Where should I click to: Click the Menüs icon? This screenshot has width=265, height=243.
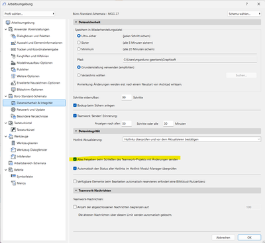pyautogui.click(x=13, y=183)
